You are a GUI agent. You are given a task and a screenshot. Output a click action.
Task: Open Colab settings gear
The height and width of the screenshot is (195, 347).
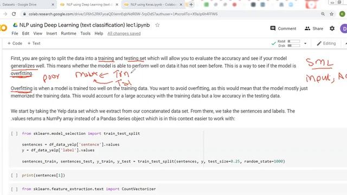[x=332, y=29]
